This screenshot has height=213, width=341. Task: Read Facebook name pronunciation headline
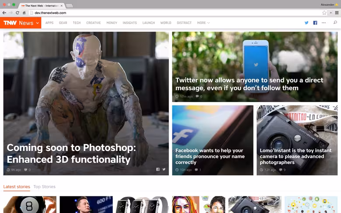pyautogui.click(x=210, y=156)
